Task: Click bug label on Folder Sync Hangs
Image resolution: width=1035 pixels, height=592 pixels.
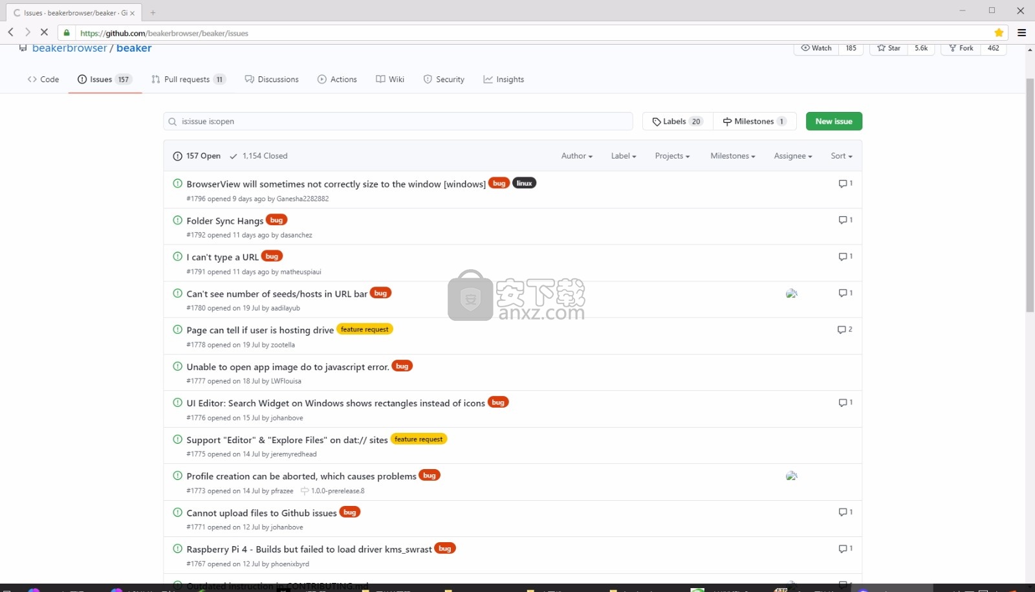Action: tap(277, 220)
